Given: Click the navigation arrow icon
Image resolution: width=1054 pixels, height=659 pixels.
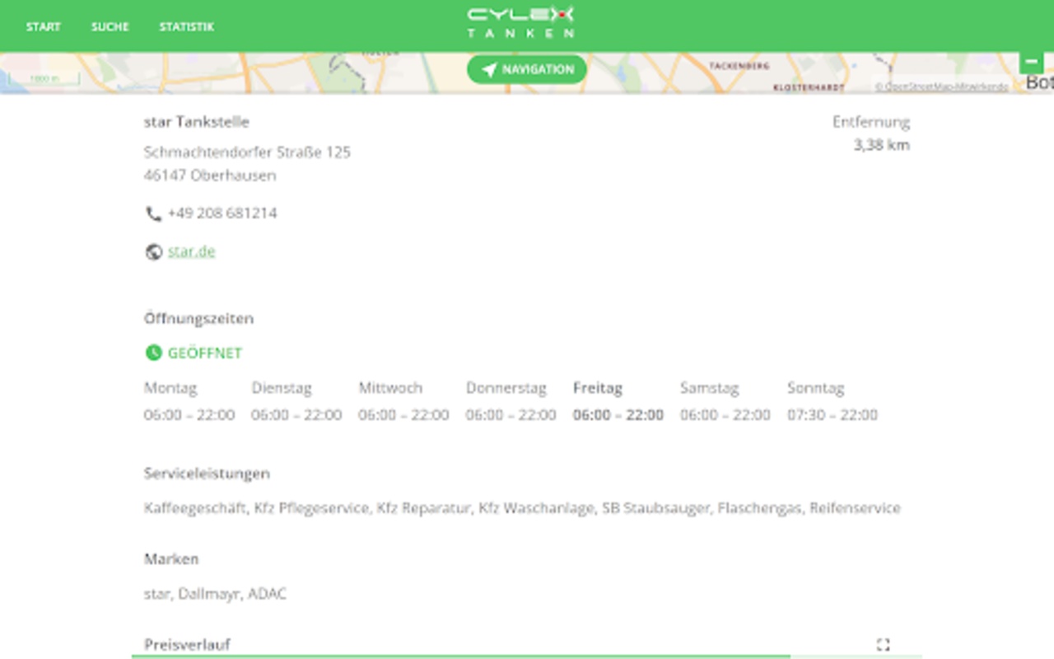Looking at the screenshot, I should pyautogui.click(x=489, y=70).
